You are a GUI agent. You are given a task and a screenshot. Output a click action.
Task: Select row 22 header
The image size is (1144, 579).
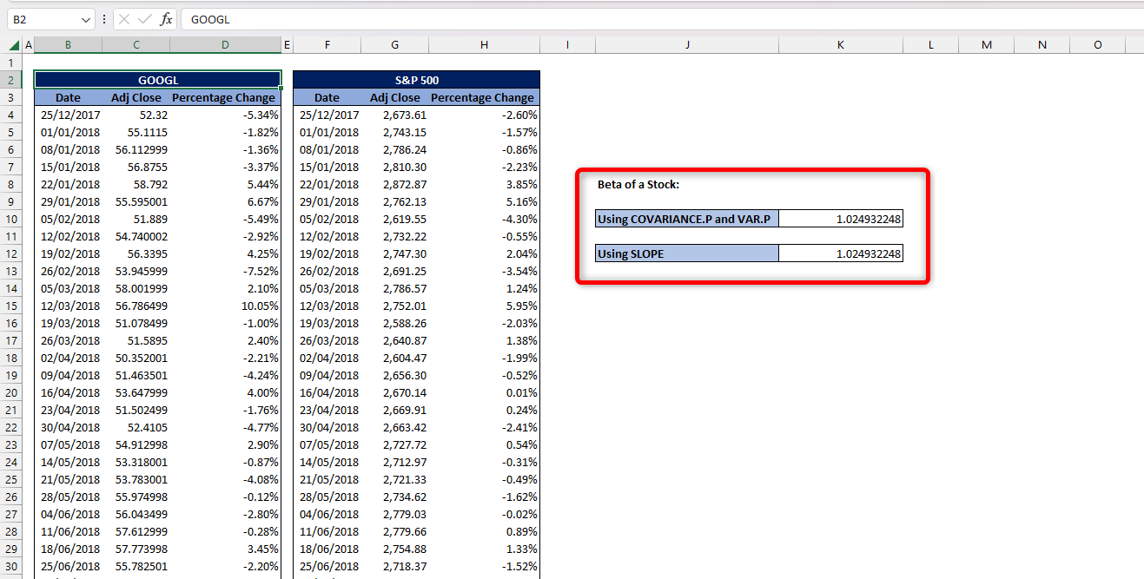click(x=11, y=427)
